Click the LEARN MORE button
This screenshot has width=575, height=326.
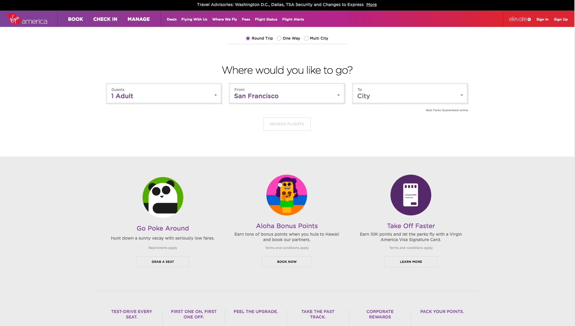(411, 262)
